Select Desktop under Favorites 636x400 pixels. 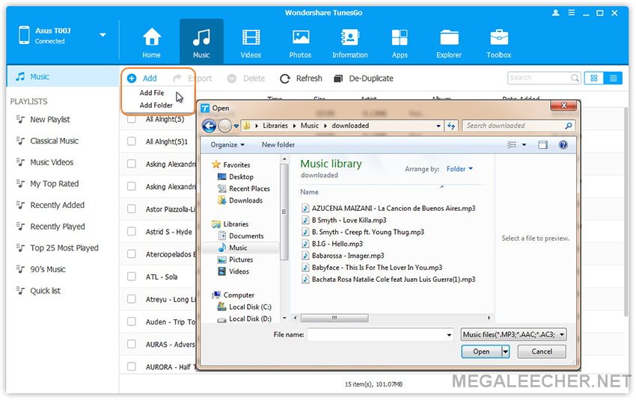click(236, 176)
